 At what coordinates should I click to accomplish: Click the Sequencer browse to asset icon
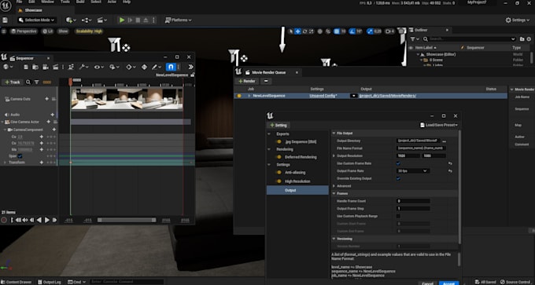(35, 67)
